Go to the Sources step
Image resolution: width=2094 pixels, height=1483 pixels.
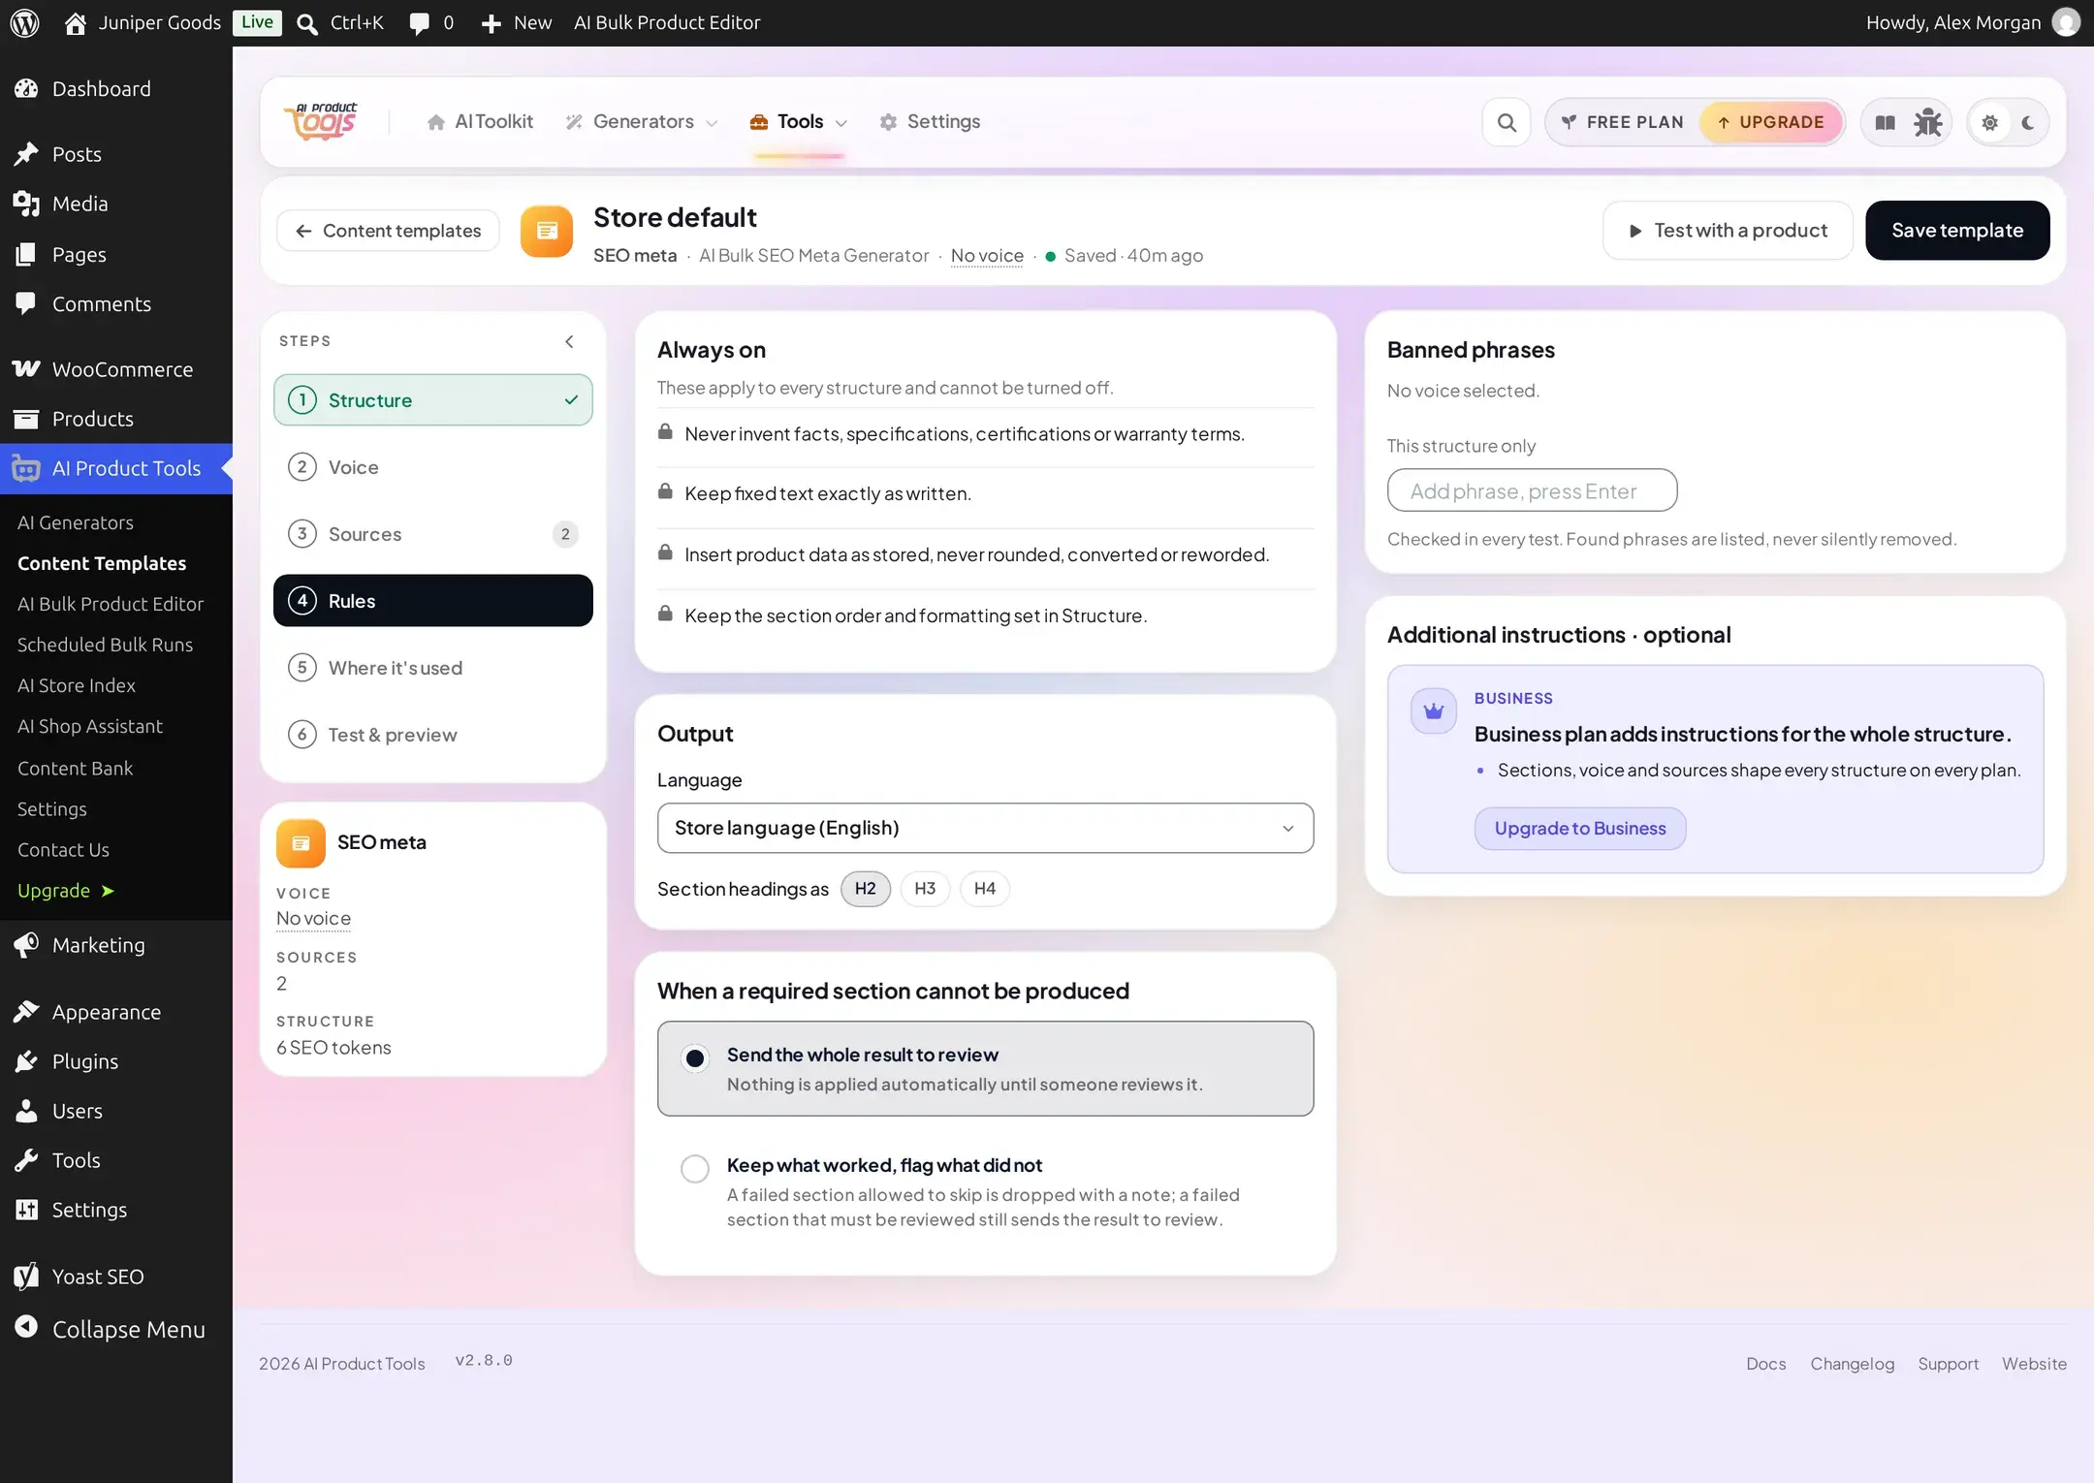click(432, 534)
